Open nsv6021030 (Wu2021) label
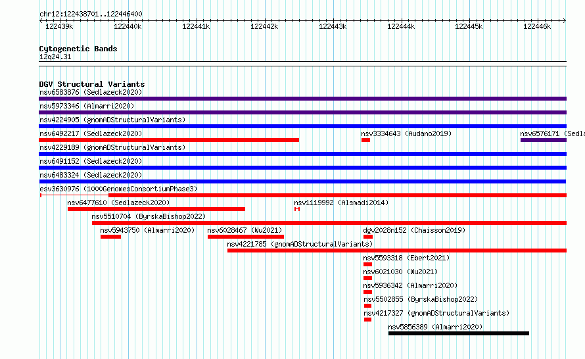Screen dimensions: 585x359 [400, 272]
